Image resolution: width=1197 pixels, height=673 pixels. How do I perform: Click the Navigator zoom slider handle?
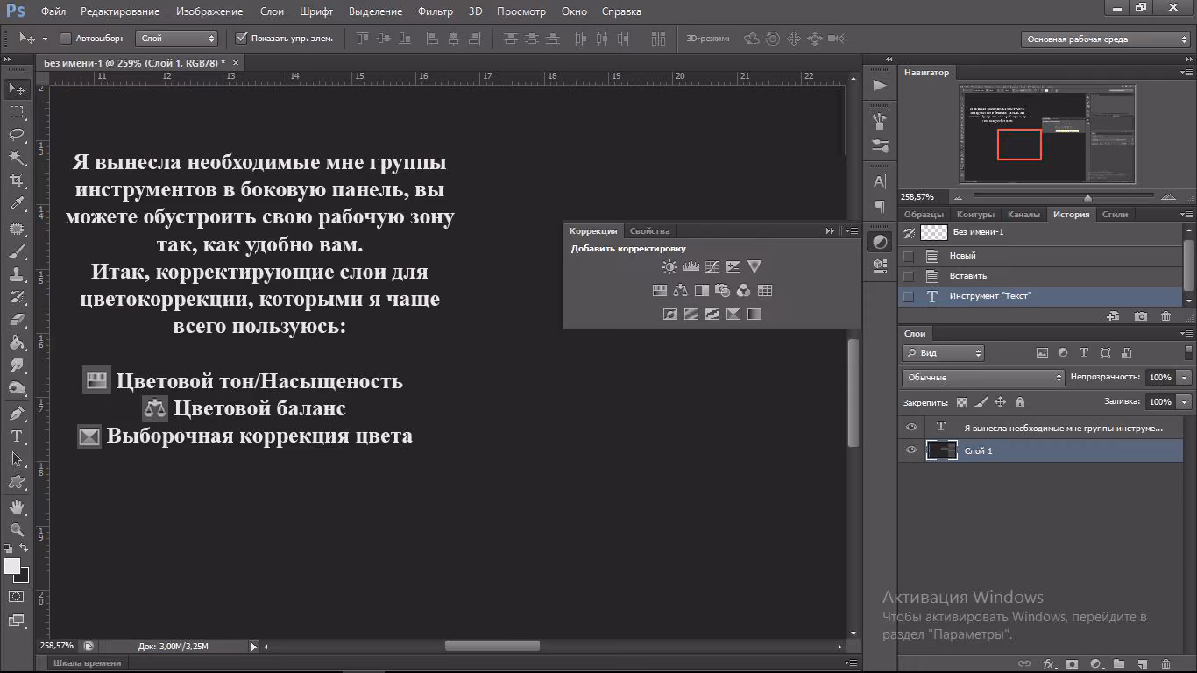tap(1087, 198)
